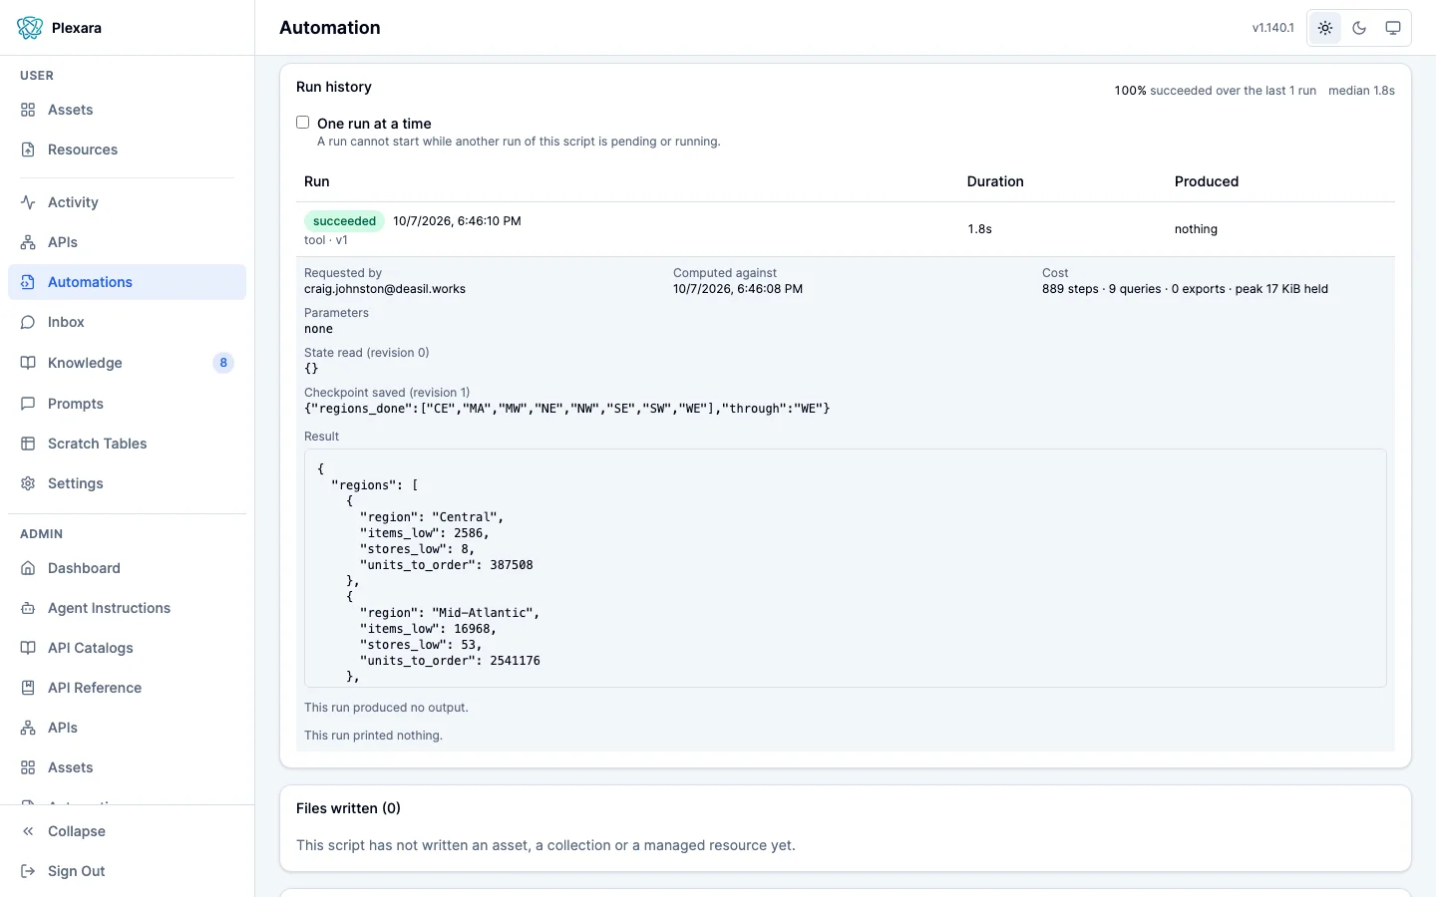This screenshot has width=1436, height=897.
Task: Click the API Reference document icon
Action: (x=28, y=688)
